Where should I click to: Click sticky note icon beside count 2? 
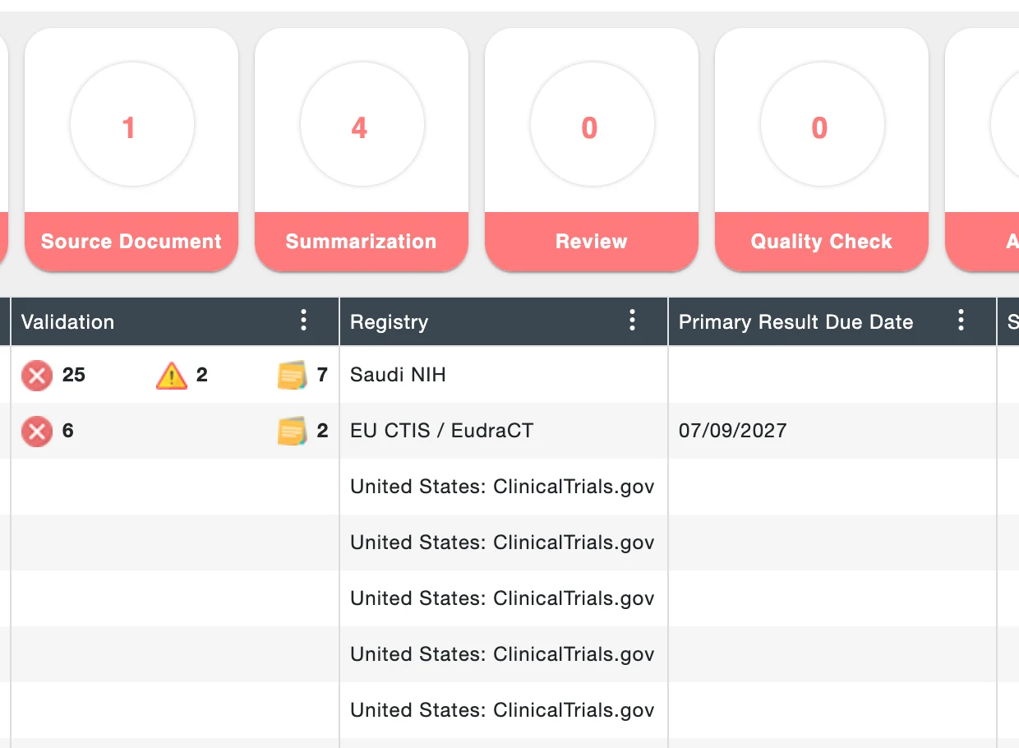pos(293,432)
